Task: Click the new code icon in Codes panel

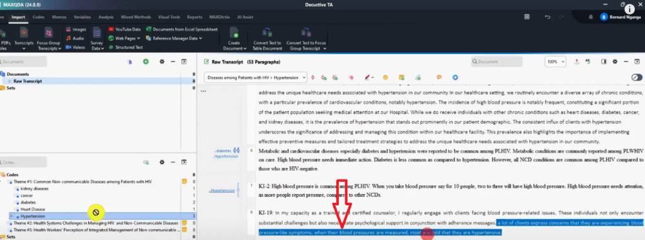Action: (146, 162)
